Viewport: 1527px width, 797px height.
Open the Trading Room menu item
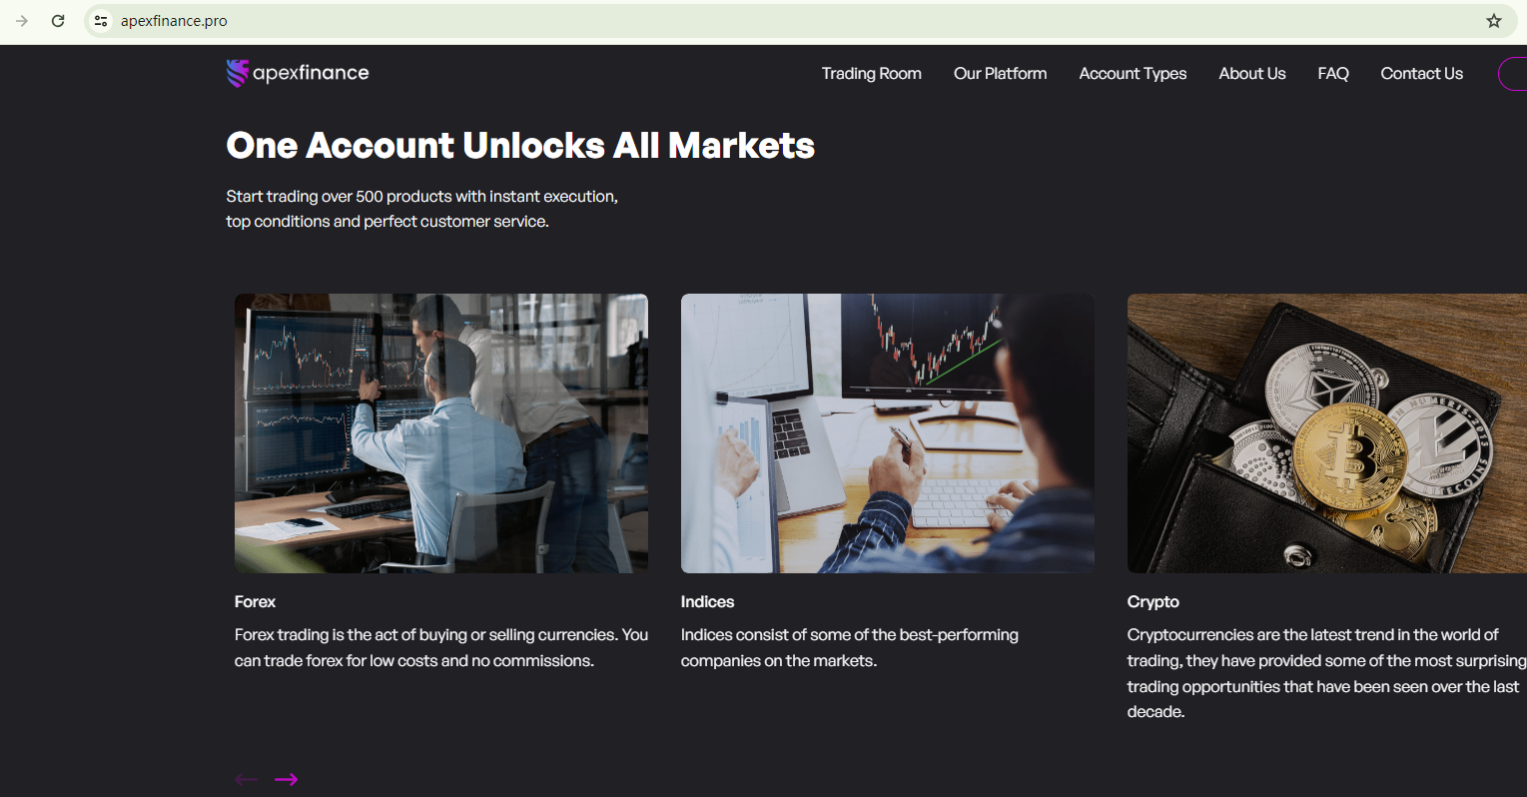tap(872, 73)
